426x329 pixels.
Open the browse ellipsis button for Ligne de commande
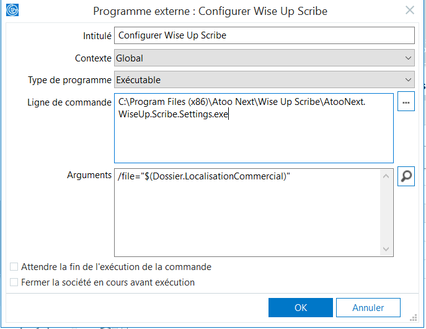coord(406,101)
